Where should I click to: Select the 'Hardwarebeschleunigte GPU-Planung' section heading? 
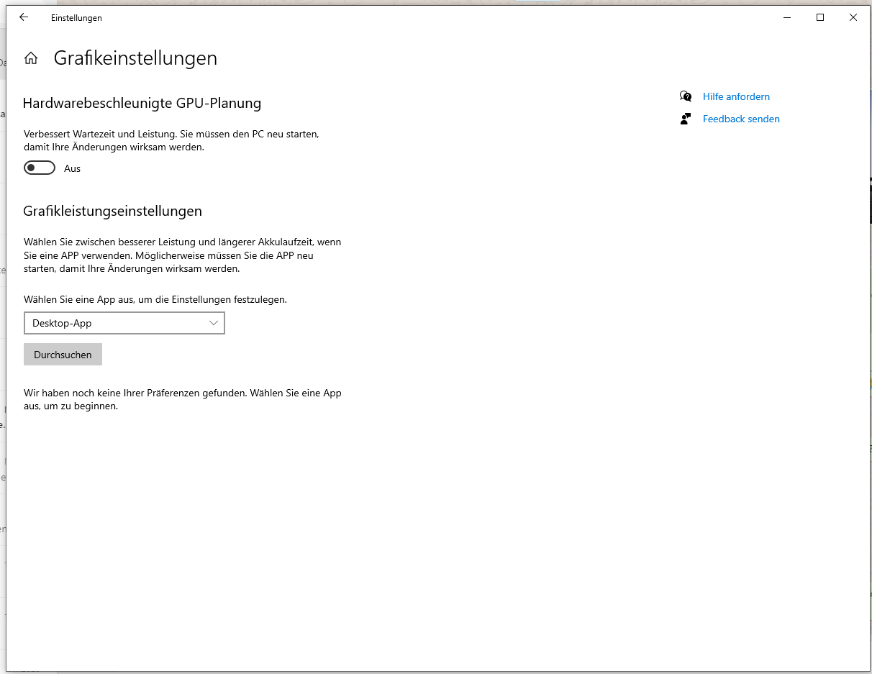point(142,104)
